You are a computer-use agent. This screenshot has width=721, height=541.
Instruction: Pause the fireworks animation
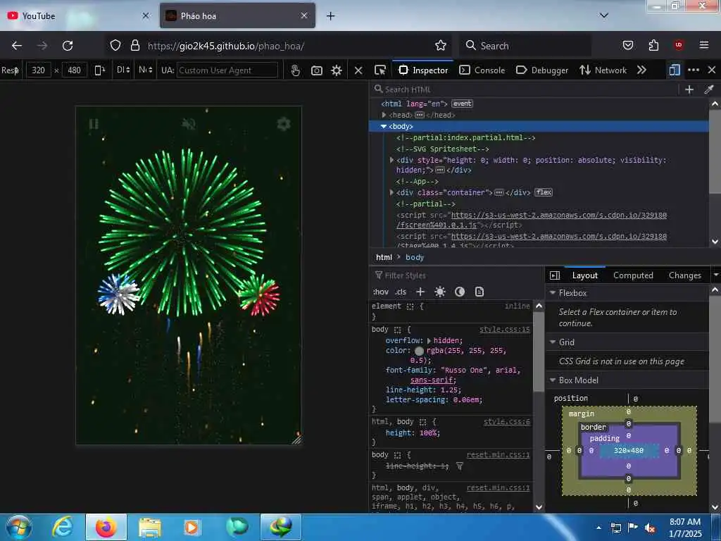[94, 124]
